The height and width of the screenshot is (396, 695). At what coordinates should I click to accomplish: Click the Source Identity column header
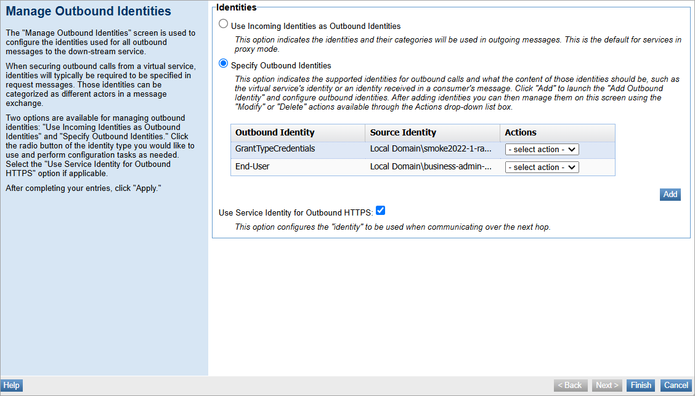[432, 133]
